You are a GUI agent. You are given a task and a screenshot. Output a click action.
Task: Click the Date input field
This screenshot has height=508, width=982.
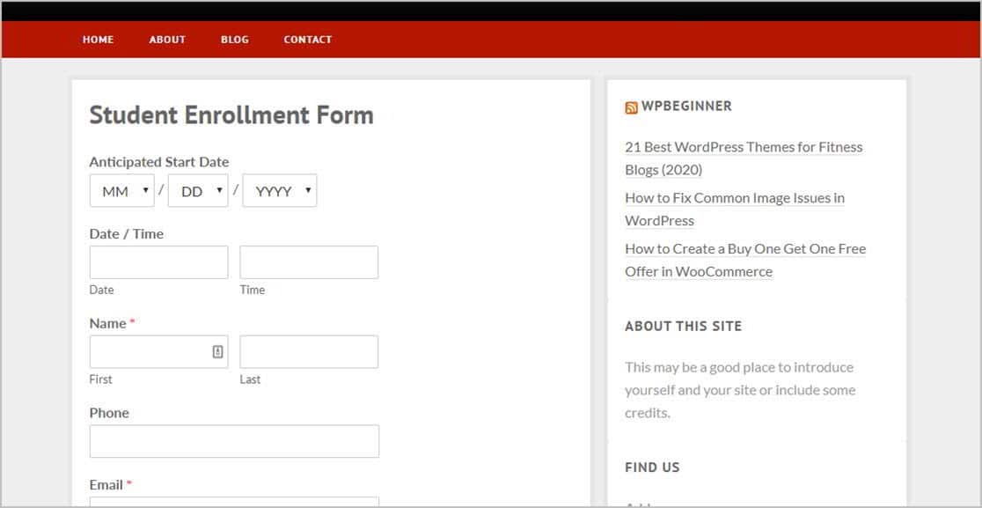158,261
